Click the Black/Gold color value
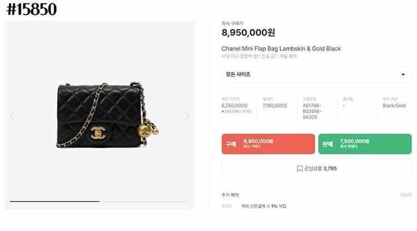Viewport: 417px width, 231px height. pos(394,106)
